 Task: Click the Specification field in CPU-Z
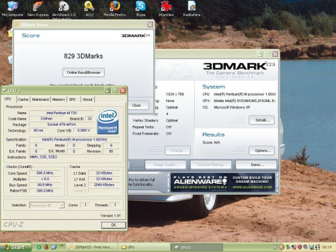(75, 139)
